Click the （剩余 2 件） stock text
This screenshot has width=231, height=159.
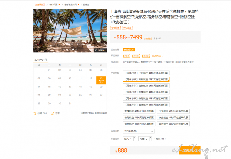point(160,139)
